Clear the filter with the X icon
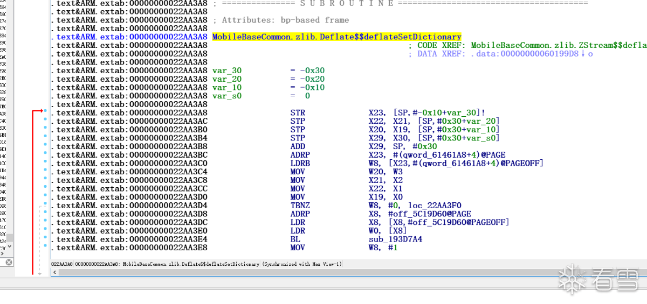The width and height of the screenshot is (647, 304). coord(9,262)
